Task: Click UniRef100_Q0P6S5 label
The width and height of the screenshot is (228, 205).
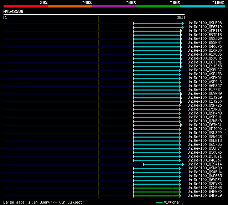Action: pos(204,176)
